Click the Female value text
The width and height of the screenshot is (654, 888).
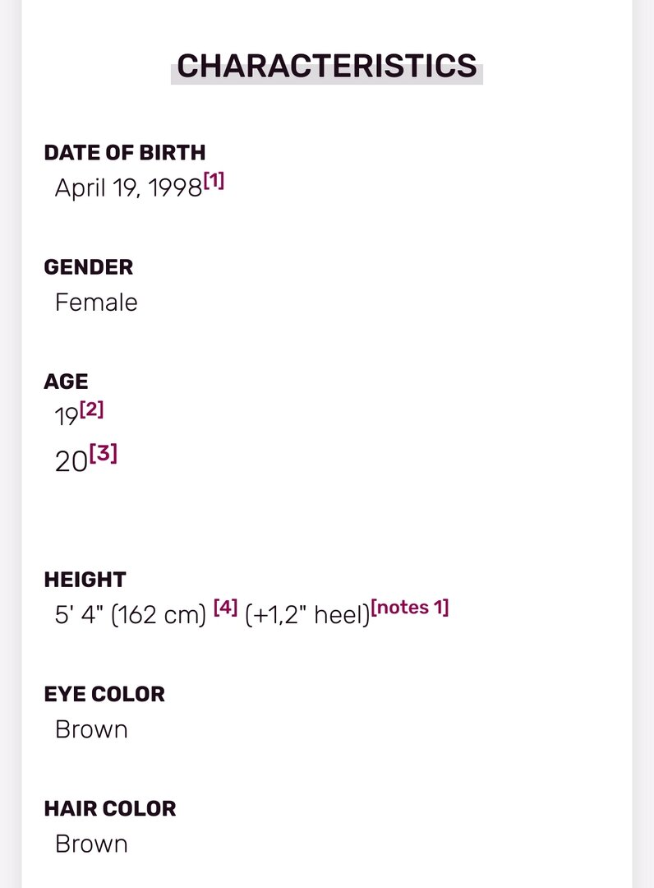pyautogui.click(x=96, y=303)
